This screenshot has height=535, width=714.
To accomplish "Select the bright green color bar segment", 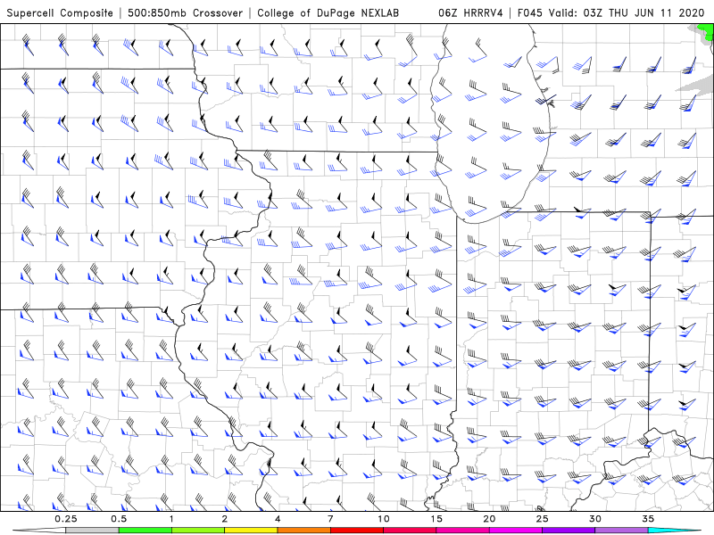I will pyautogui.click(x=145, y=531).
